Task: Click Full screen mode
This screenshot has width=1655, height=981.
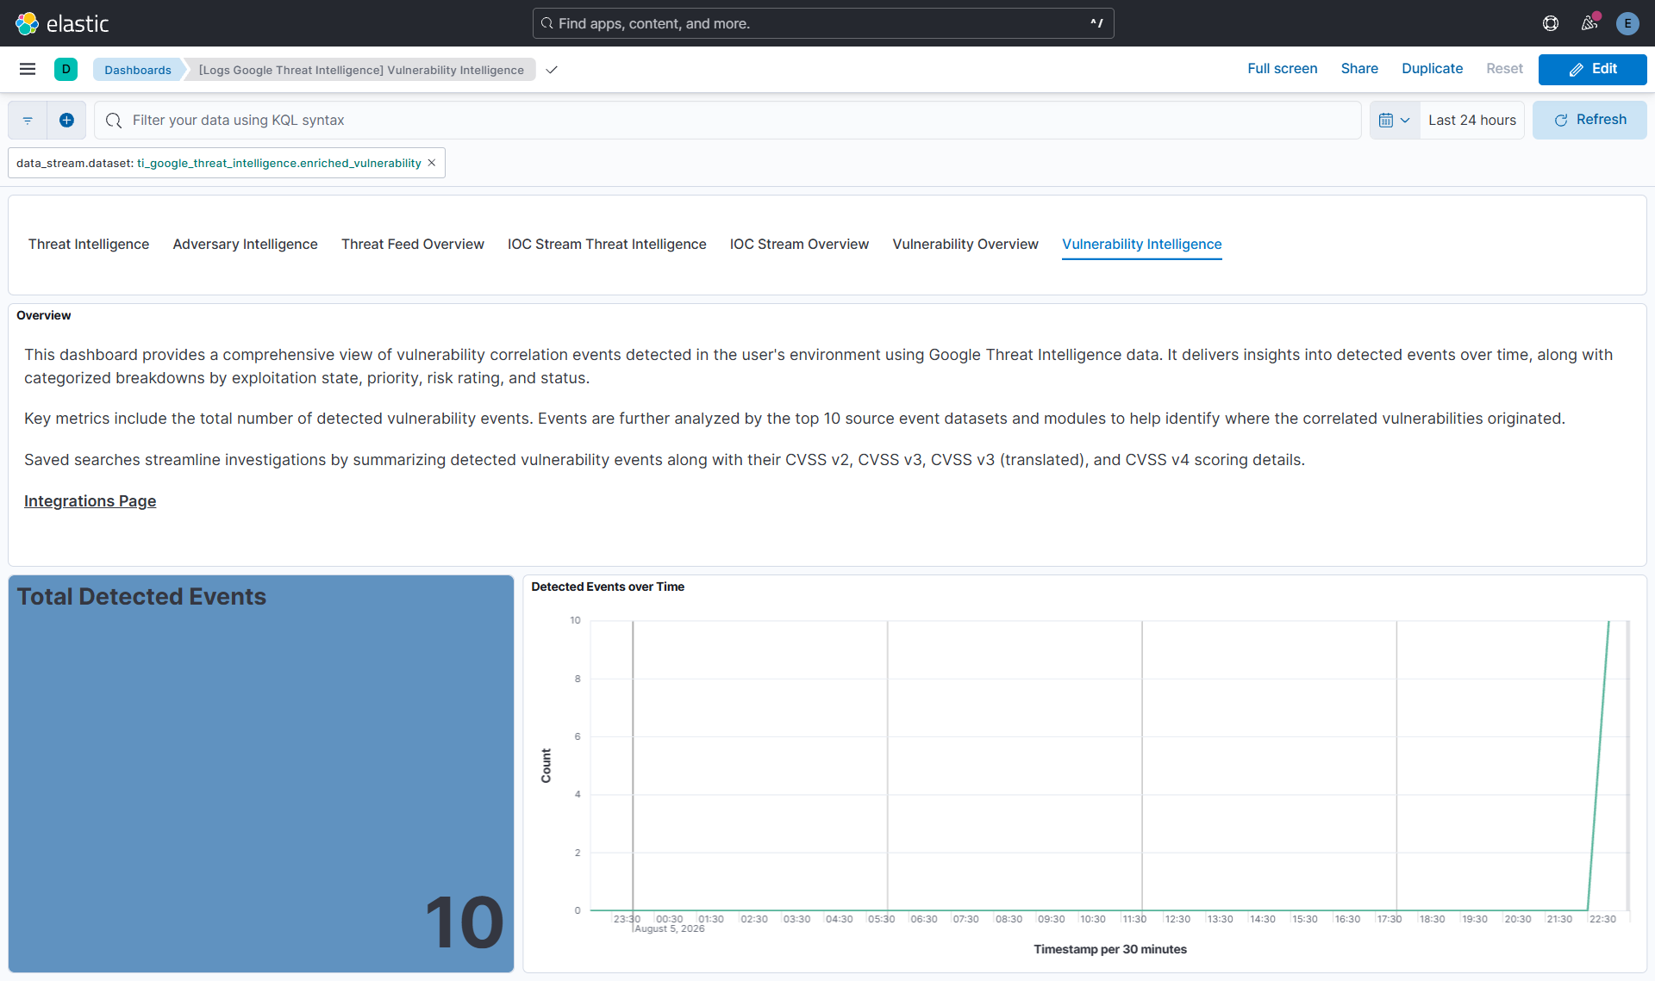Action: [x=1282, y=69]
